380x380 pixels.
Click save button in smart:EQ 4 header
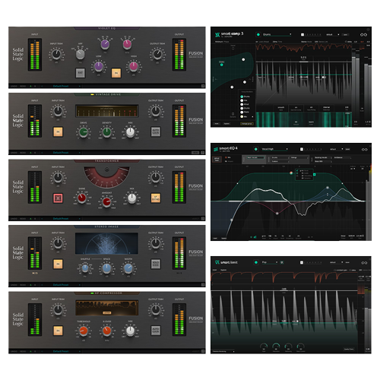point(347,150)
